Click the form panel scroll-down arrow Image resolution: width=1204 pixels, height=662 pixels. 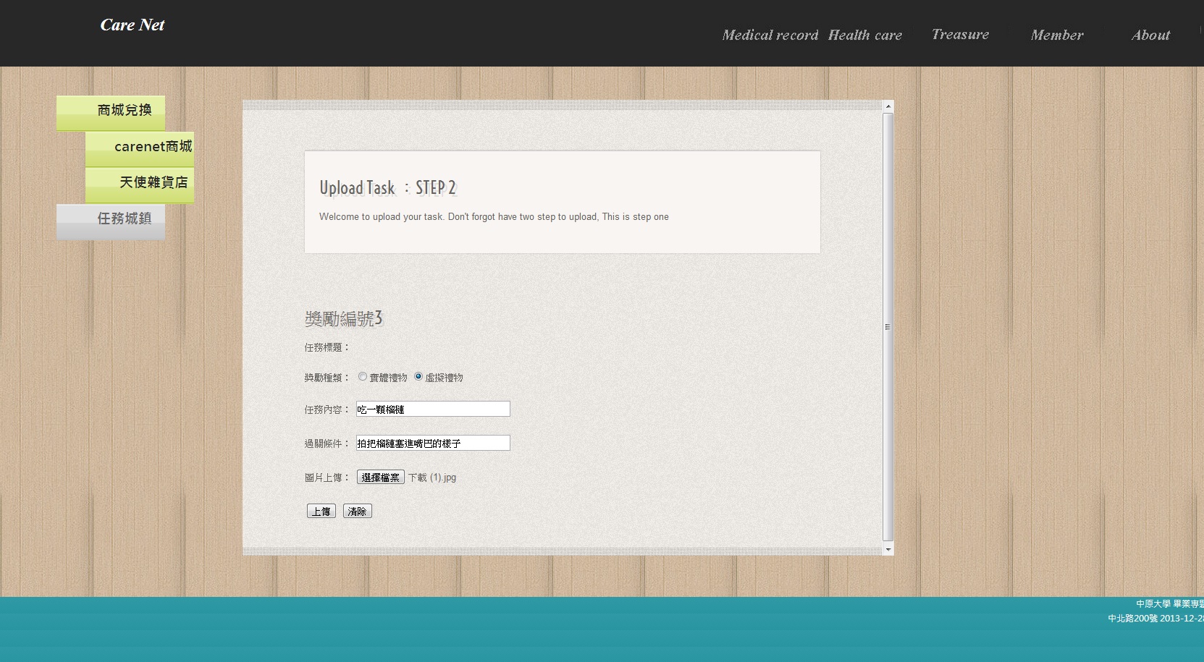[x=888, y=550]
